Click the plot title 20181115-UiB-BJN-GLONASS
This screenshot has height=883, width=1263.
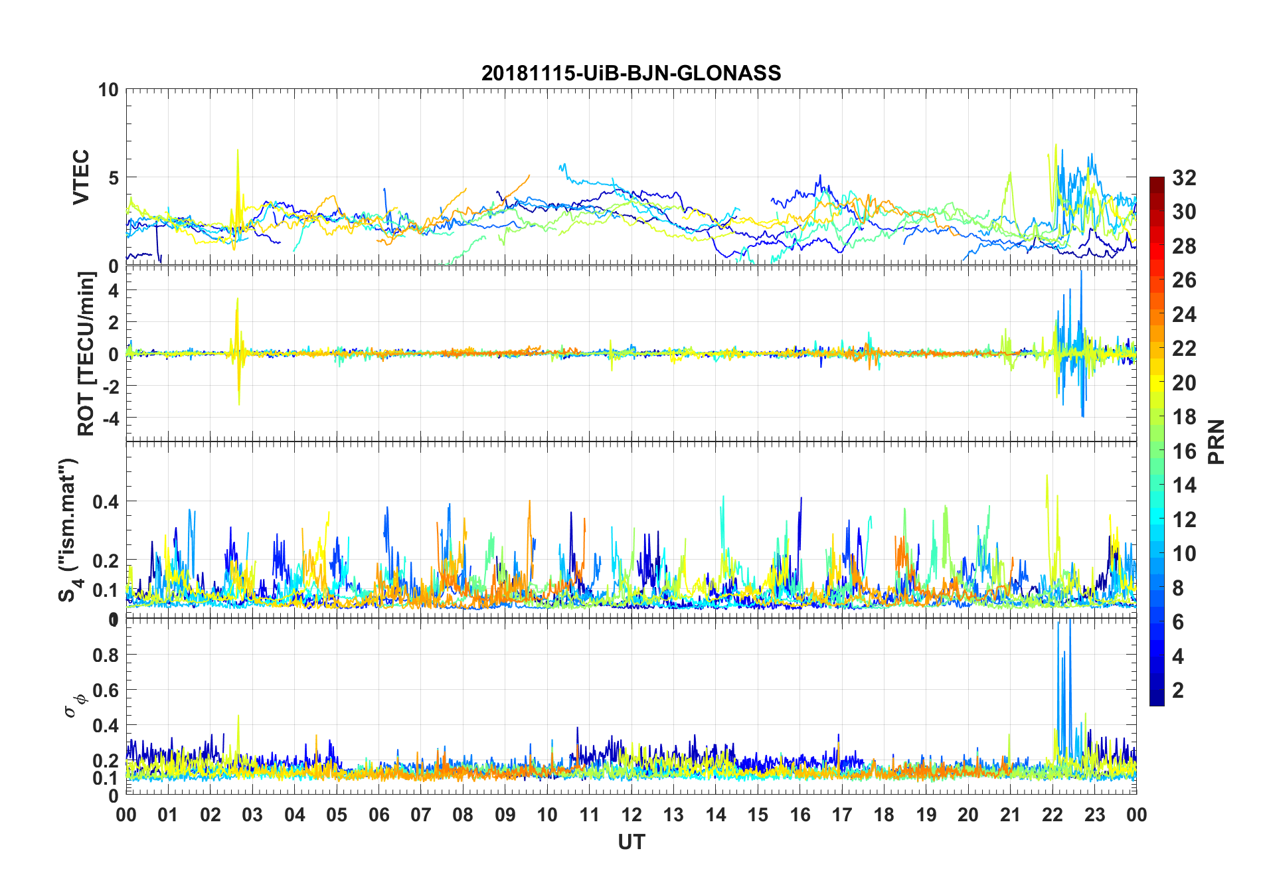pos(631,73)
